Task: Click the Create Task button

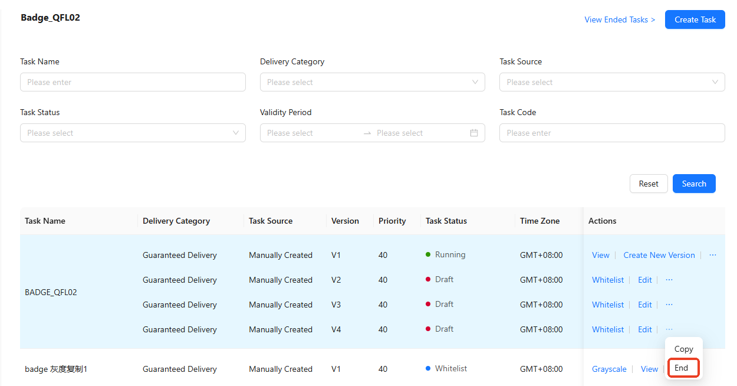Action: 695,19
